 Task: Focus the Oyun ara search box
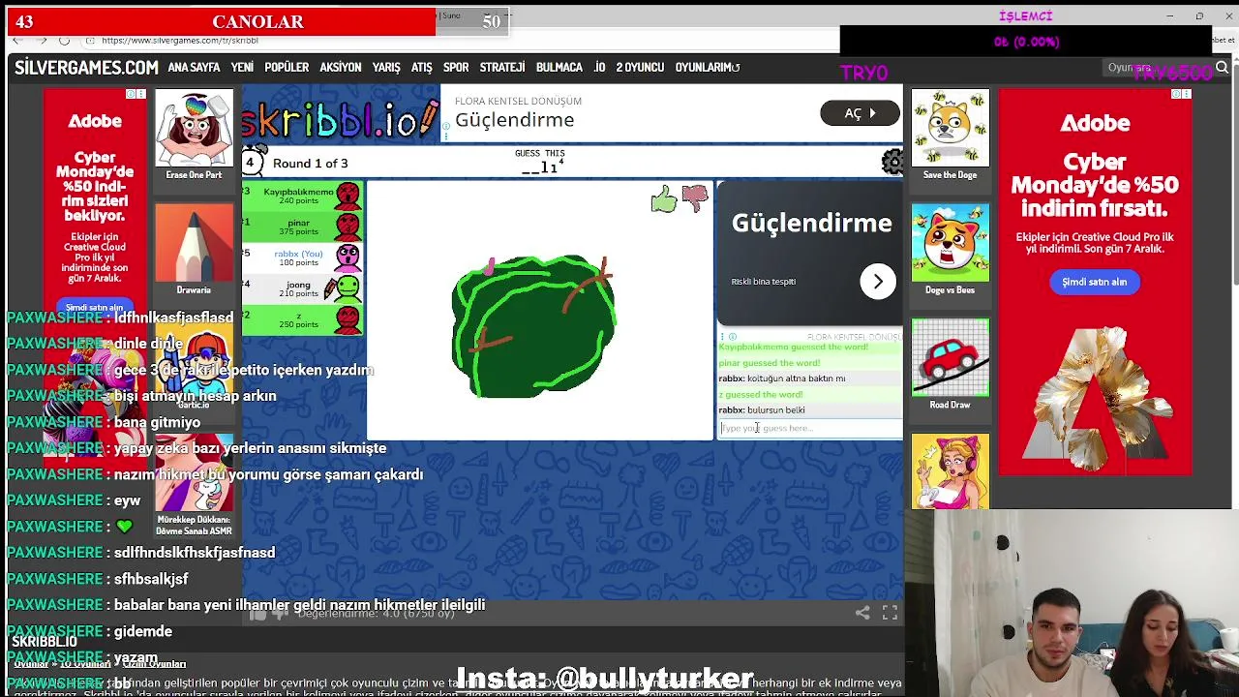click(1157, 68)
